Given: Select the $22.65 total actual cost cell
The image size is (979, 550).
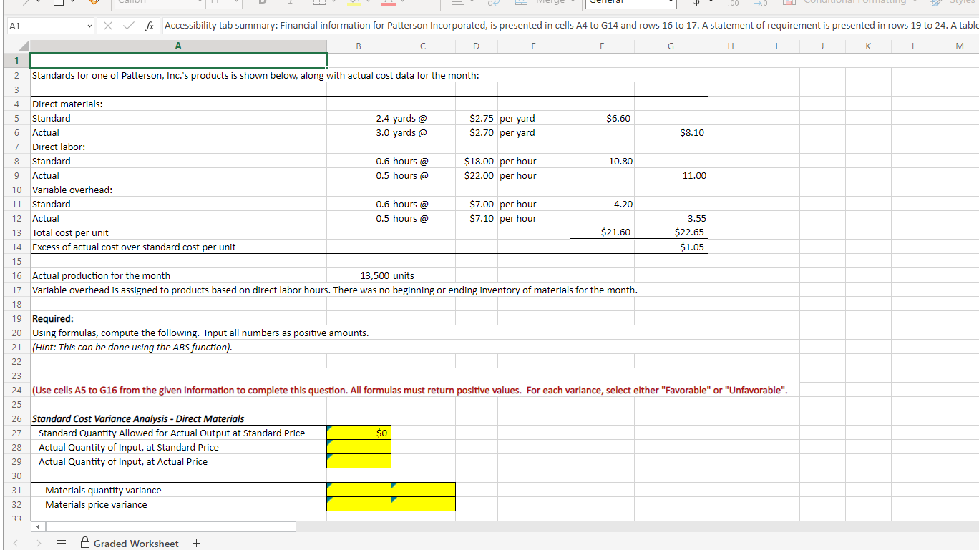Looking at the screenshot, I should tap(671, 232).
